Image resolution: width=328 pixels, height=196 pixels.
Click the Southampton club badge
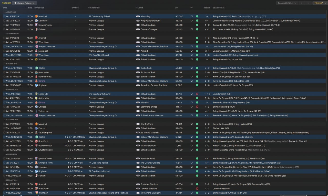36,133
